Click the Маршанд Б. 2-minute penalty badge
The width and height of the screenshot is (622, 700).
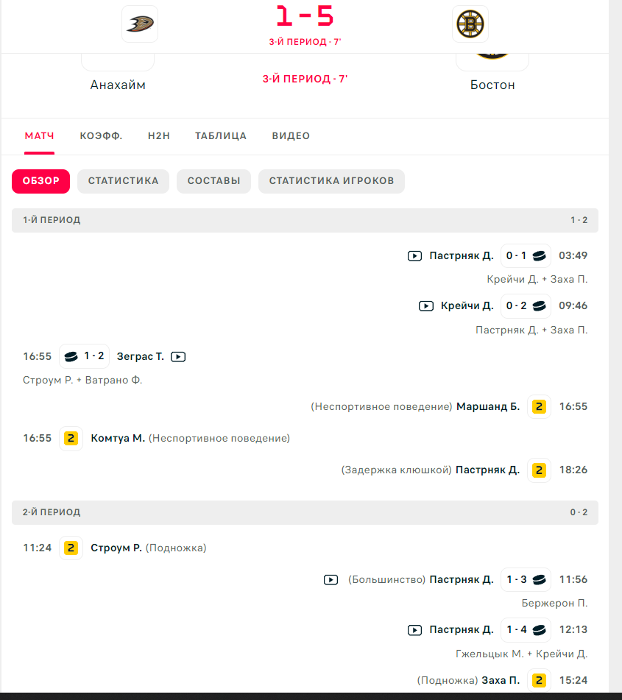point(539,407)
